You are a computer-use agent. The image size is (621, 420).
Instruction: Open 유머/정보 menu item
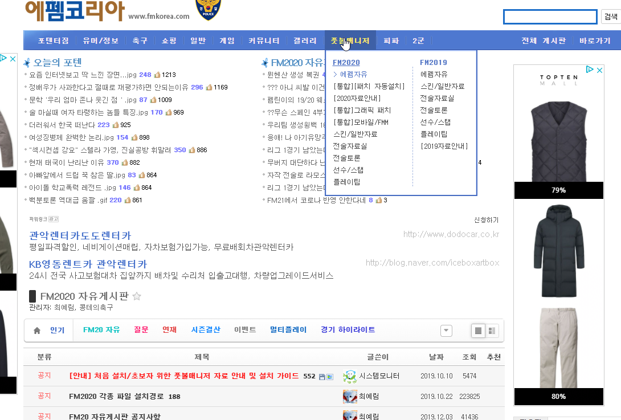click(101, 41)
